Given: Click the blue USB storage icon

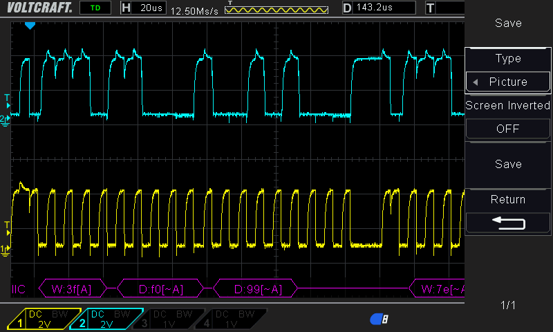Looking at the screenshot, I should click(379, 319).
